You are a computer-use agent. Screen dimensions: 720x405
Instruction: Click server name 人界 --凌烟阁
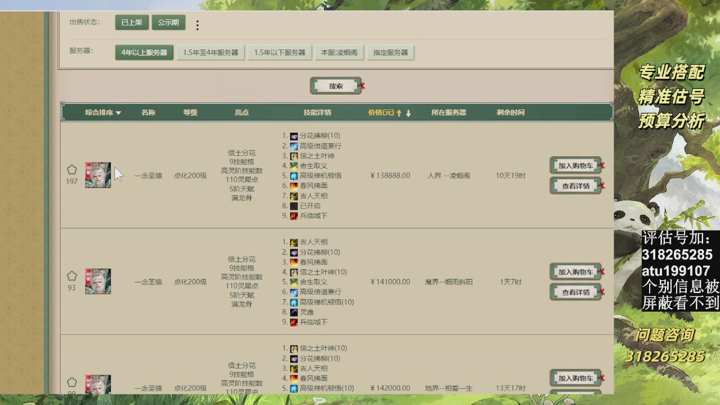449,175
